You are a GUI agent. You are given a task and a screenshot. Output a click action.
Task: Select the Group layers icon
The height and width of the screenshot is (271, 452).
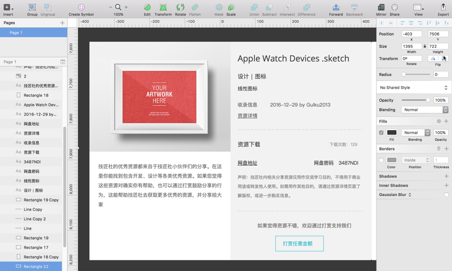(x=32, y=7)
